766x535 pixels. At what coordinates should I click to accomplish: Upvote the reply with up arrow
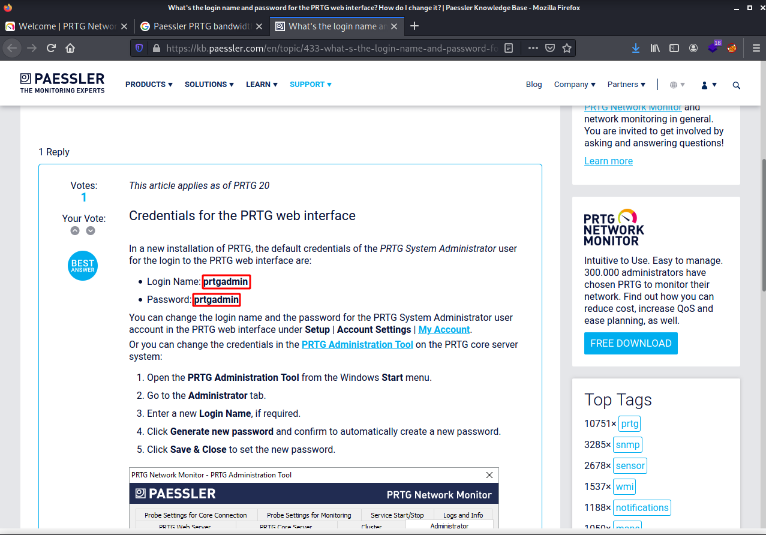tap(75, 230)
